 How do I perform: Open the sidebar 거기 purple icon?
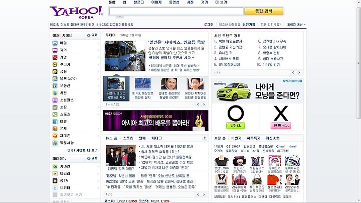click(55, 50)
